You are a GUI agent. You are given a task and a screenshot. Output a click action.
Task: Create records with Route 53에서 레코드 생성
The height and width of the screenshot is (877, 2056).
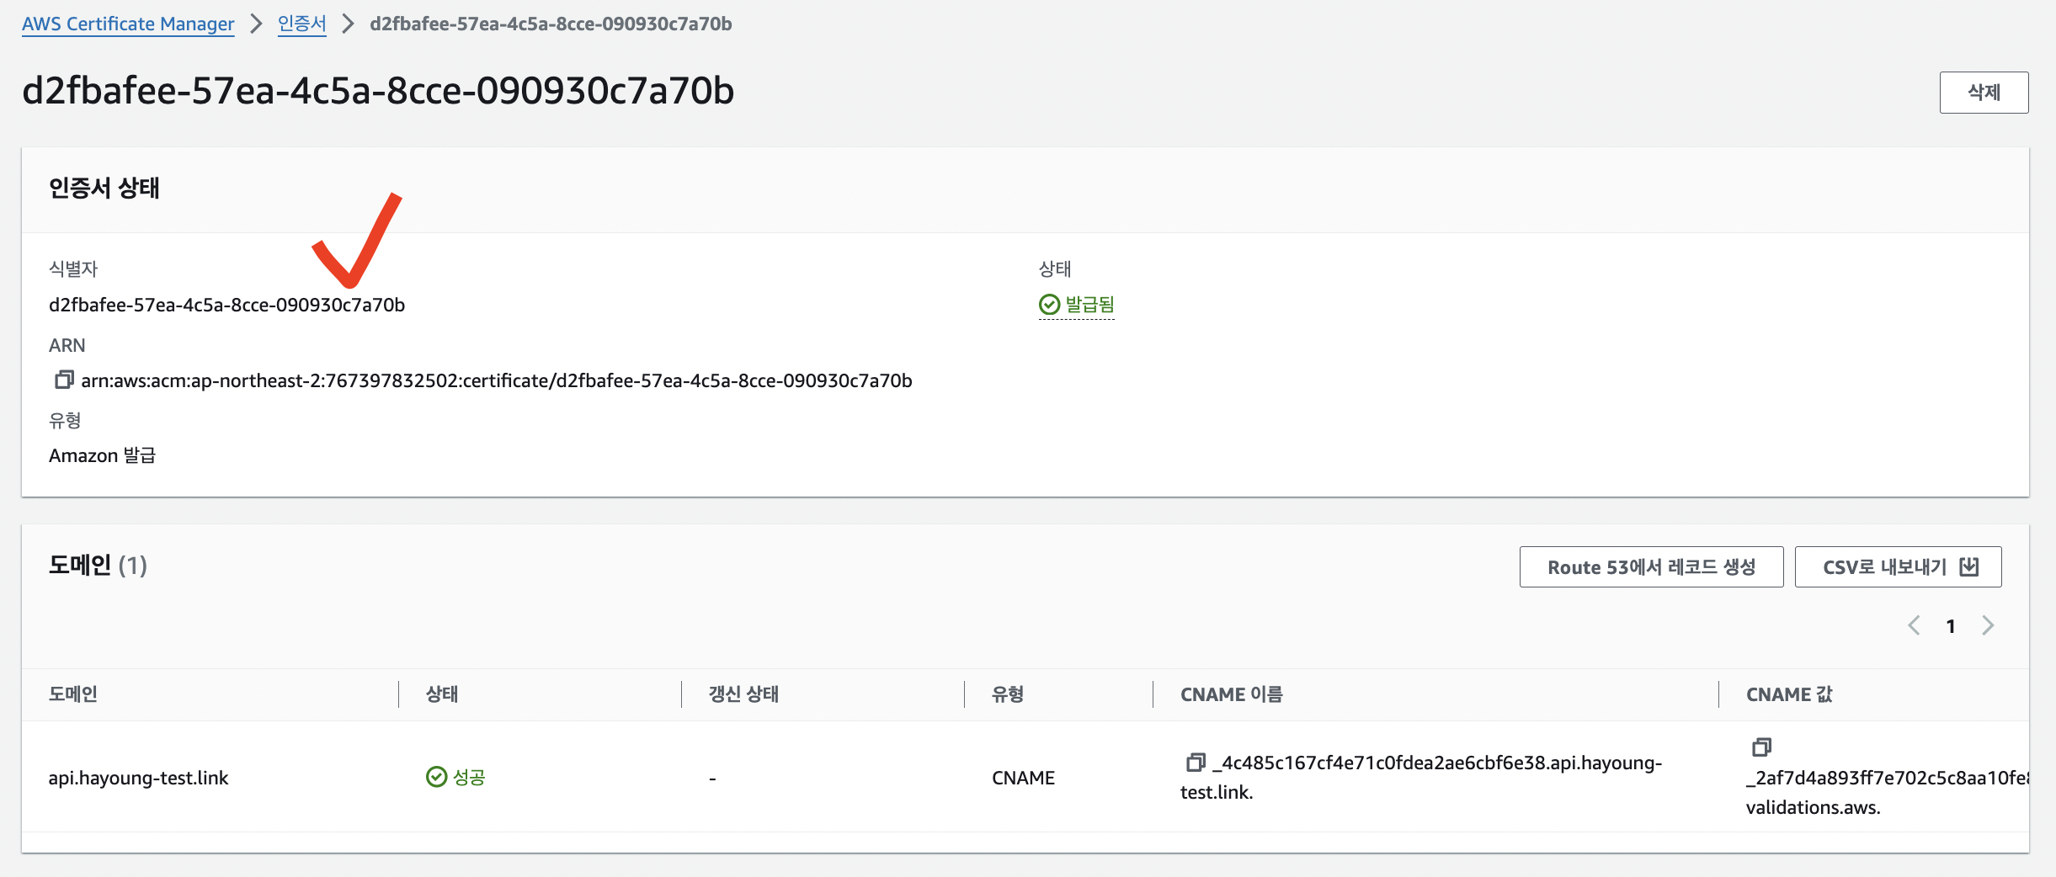tap(1651, 566)
